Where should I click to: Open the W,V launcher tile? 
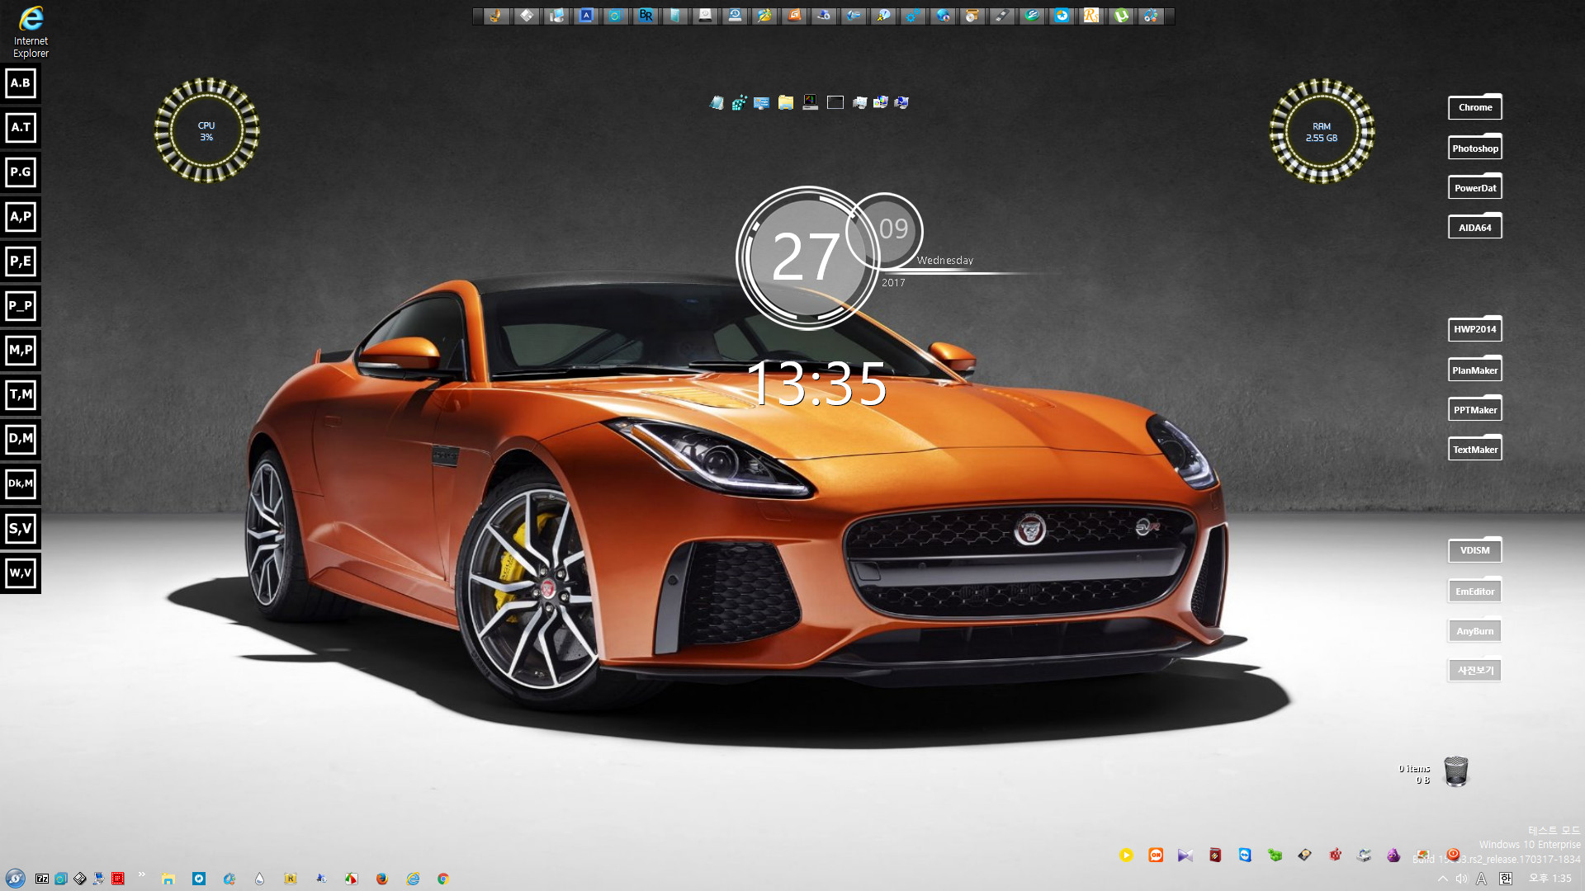(x=21, y=573)
